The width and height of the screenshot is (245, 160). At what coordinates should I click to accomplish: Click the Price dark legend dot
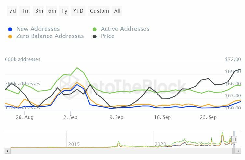coord(95,36)
